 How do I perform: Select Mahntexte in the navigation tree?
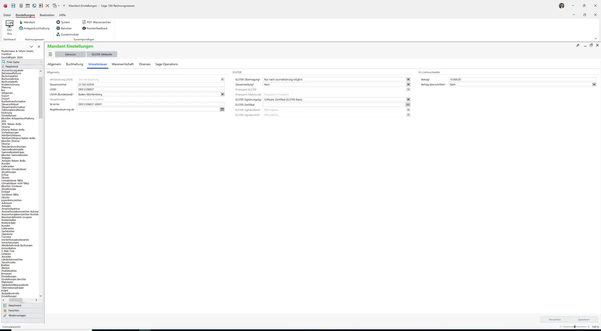(8, 282)
